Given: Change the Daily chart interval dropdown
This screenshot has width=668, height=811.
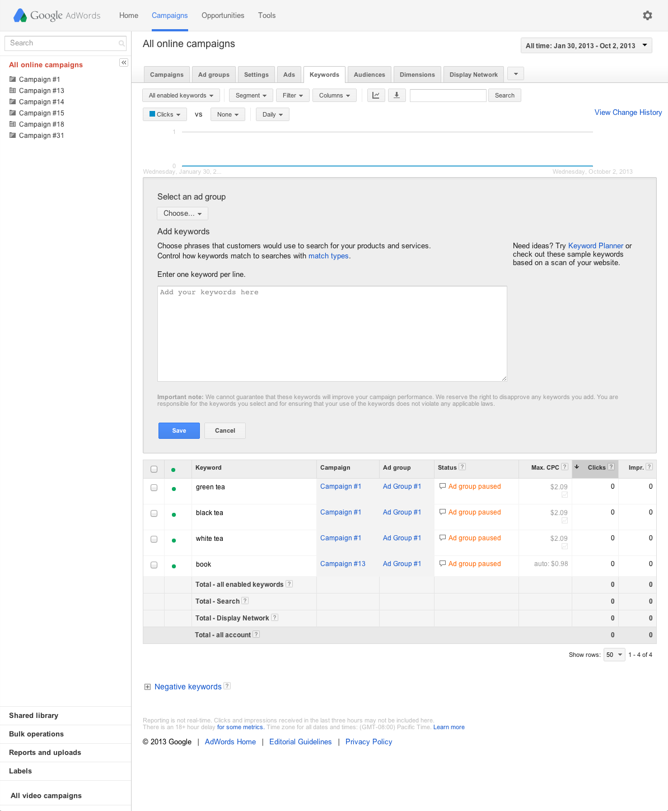Looking at the screenshot, I should coord(272,114).
